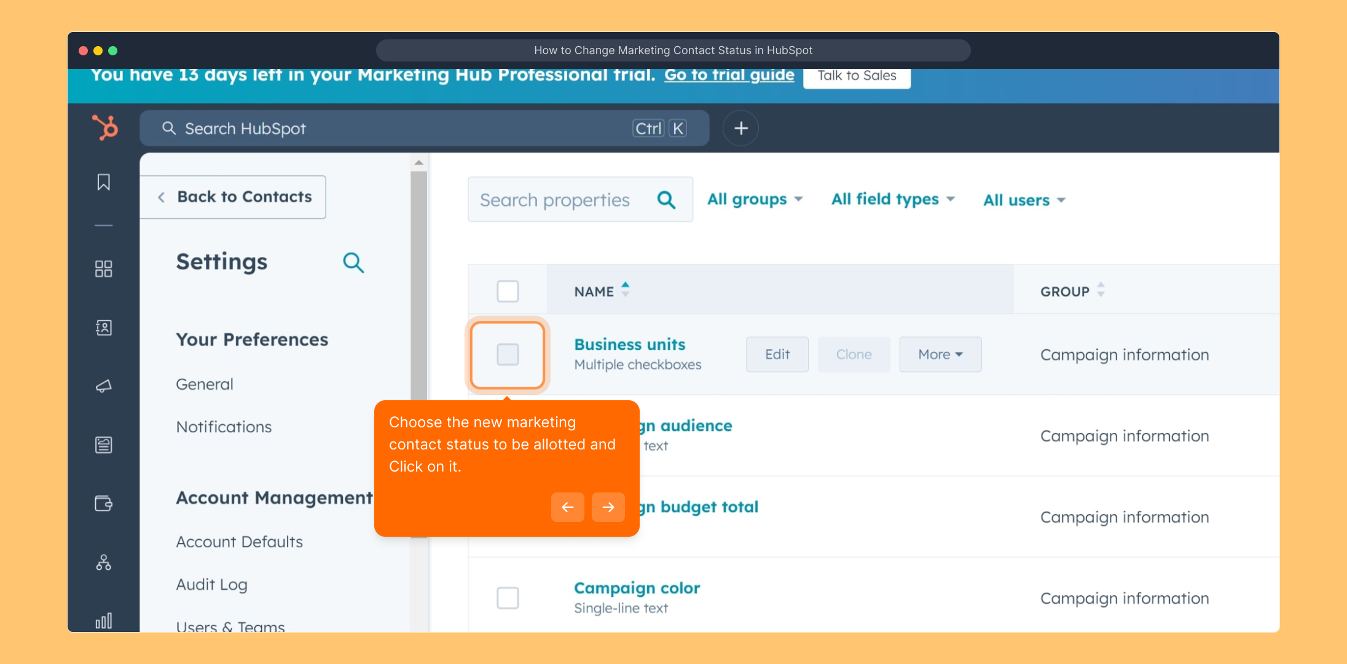Click the Back to Contacts button
The height and width of the screenshot is (664, 1347).
pyautogui.click(x=234, y=197)
